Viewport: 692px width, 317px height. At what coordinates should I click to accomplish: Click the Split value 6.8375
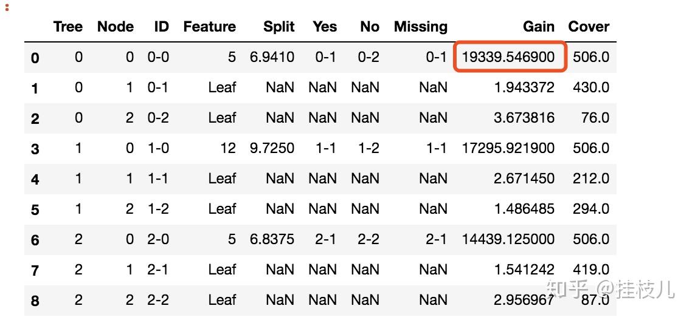pos(272,239)
